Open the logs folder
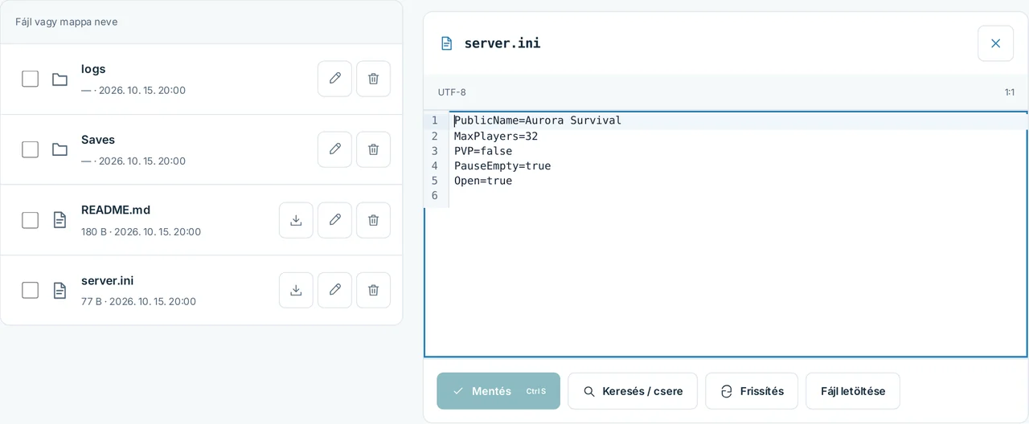Image resolution: width=1029 pixels, height=424 pixels. tap(93, 69)
